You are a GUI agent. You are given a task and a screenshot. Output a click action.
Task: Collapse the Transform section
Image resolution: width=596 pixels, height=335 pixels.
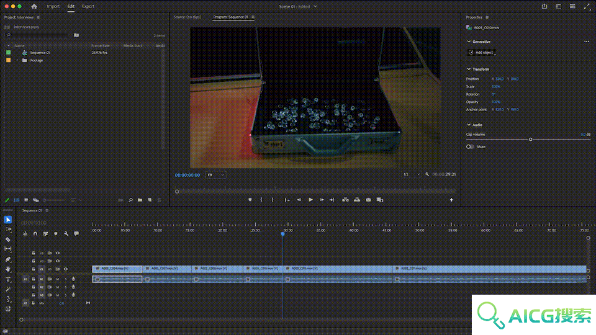469,69
